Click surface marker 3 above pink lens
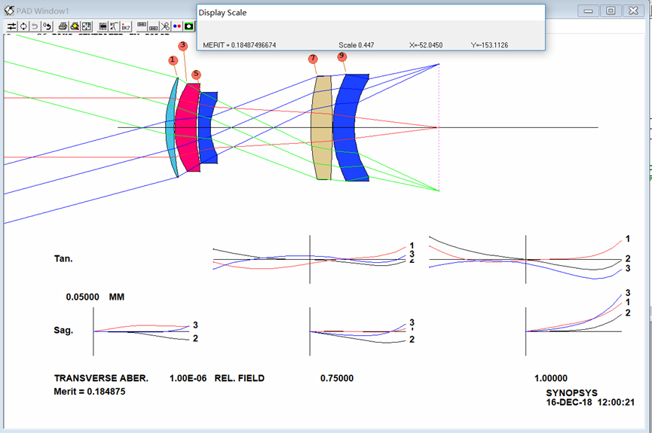The image size is (652, 433). (183, 46)
